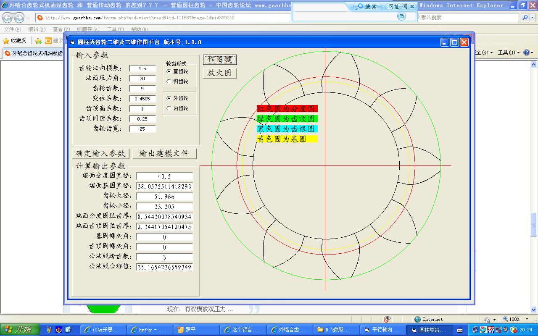Click 输出建模文件 export model button
The width and height of the screenshot is (538, 336).
tap(164, 154)
